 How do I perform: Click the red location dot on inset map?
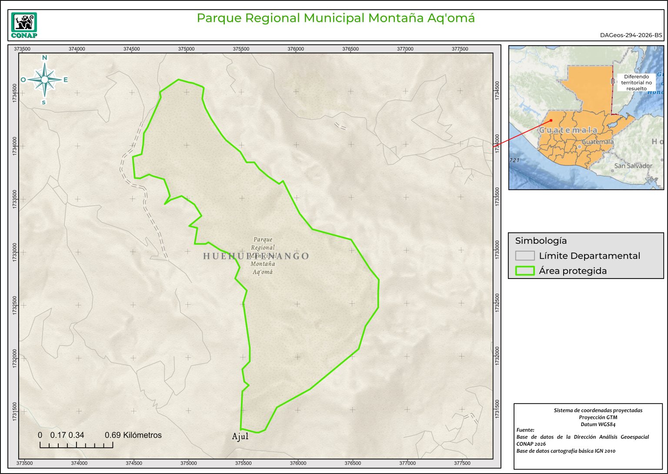551,121
